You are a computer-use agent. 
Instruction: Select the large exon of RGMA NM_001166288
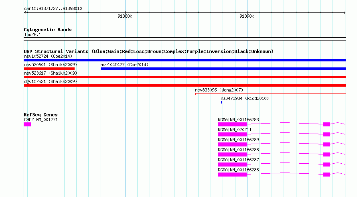point(232,154)
